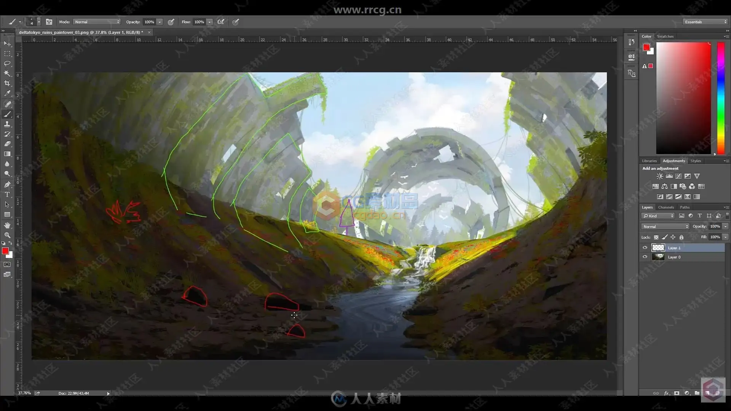The image size is (731, 411).
Task: Select the Hand tool
Action: click(7, 225)
